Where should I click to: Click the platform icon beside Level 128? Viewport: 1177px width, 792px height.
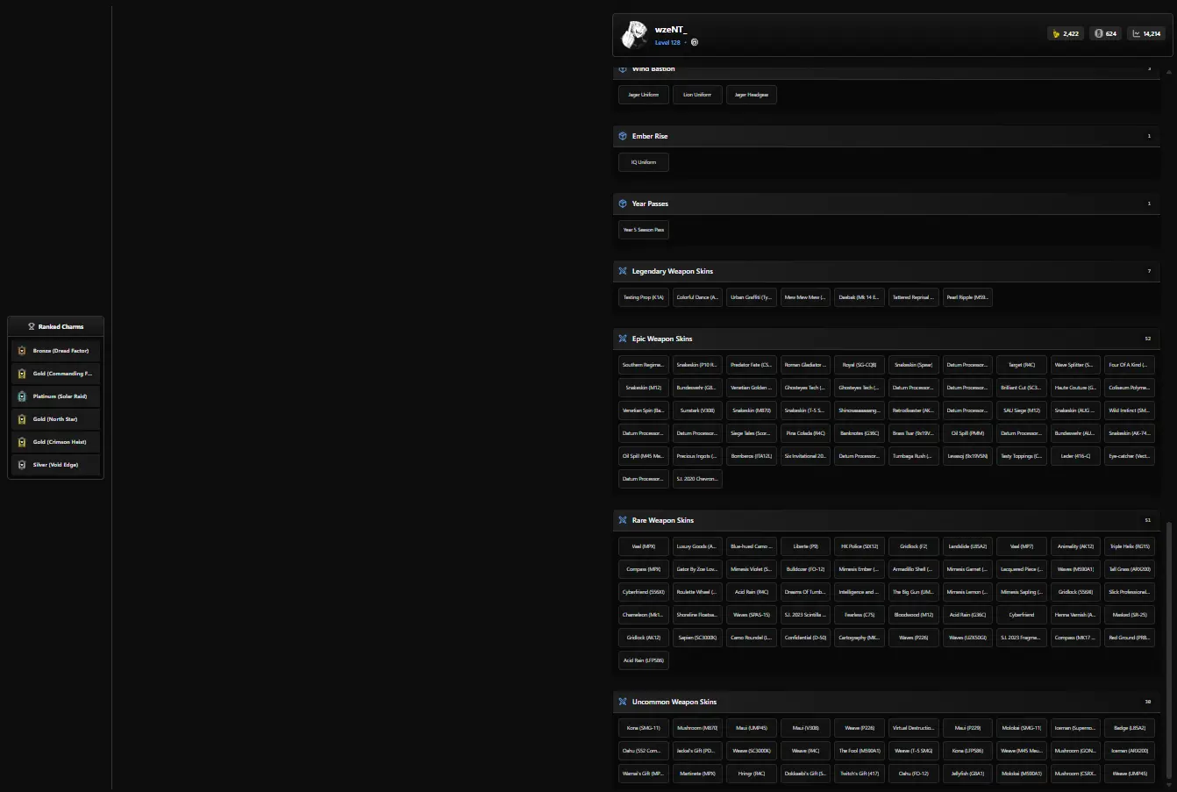695,42
